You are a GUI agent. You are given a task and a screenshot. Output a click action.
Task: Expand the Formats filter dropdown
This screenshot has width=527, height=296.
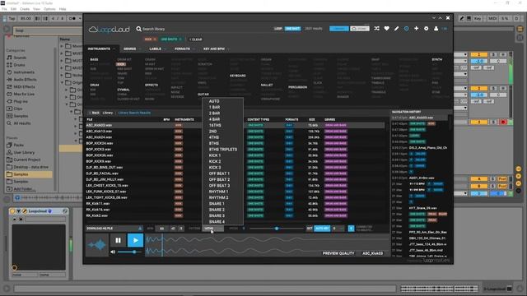(x=184, y=49)
